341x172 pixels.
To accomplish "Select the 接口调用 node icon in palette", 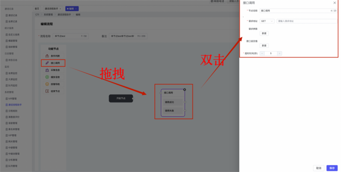I will pos(47,63).
